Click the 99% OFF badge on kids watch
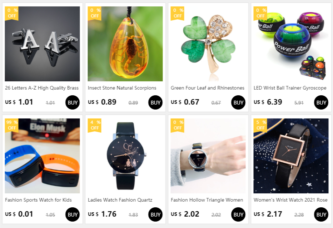333x228 pixels. pos(12,126)
